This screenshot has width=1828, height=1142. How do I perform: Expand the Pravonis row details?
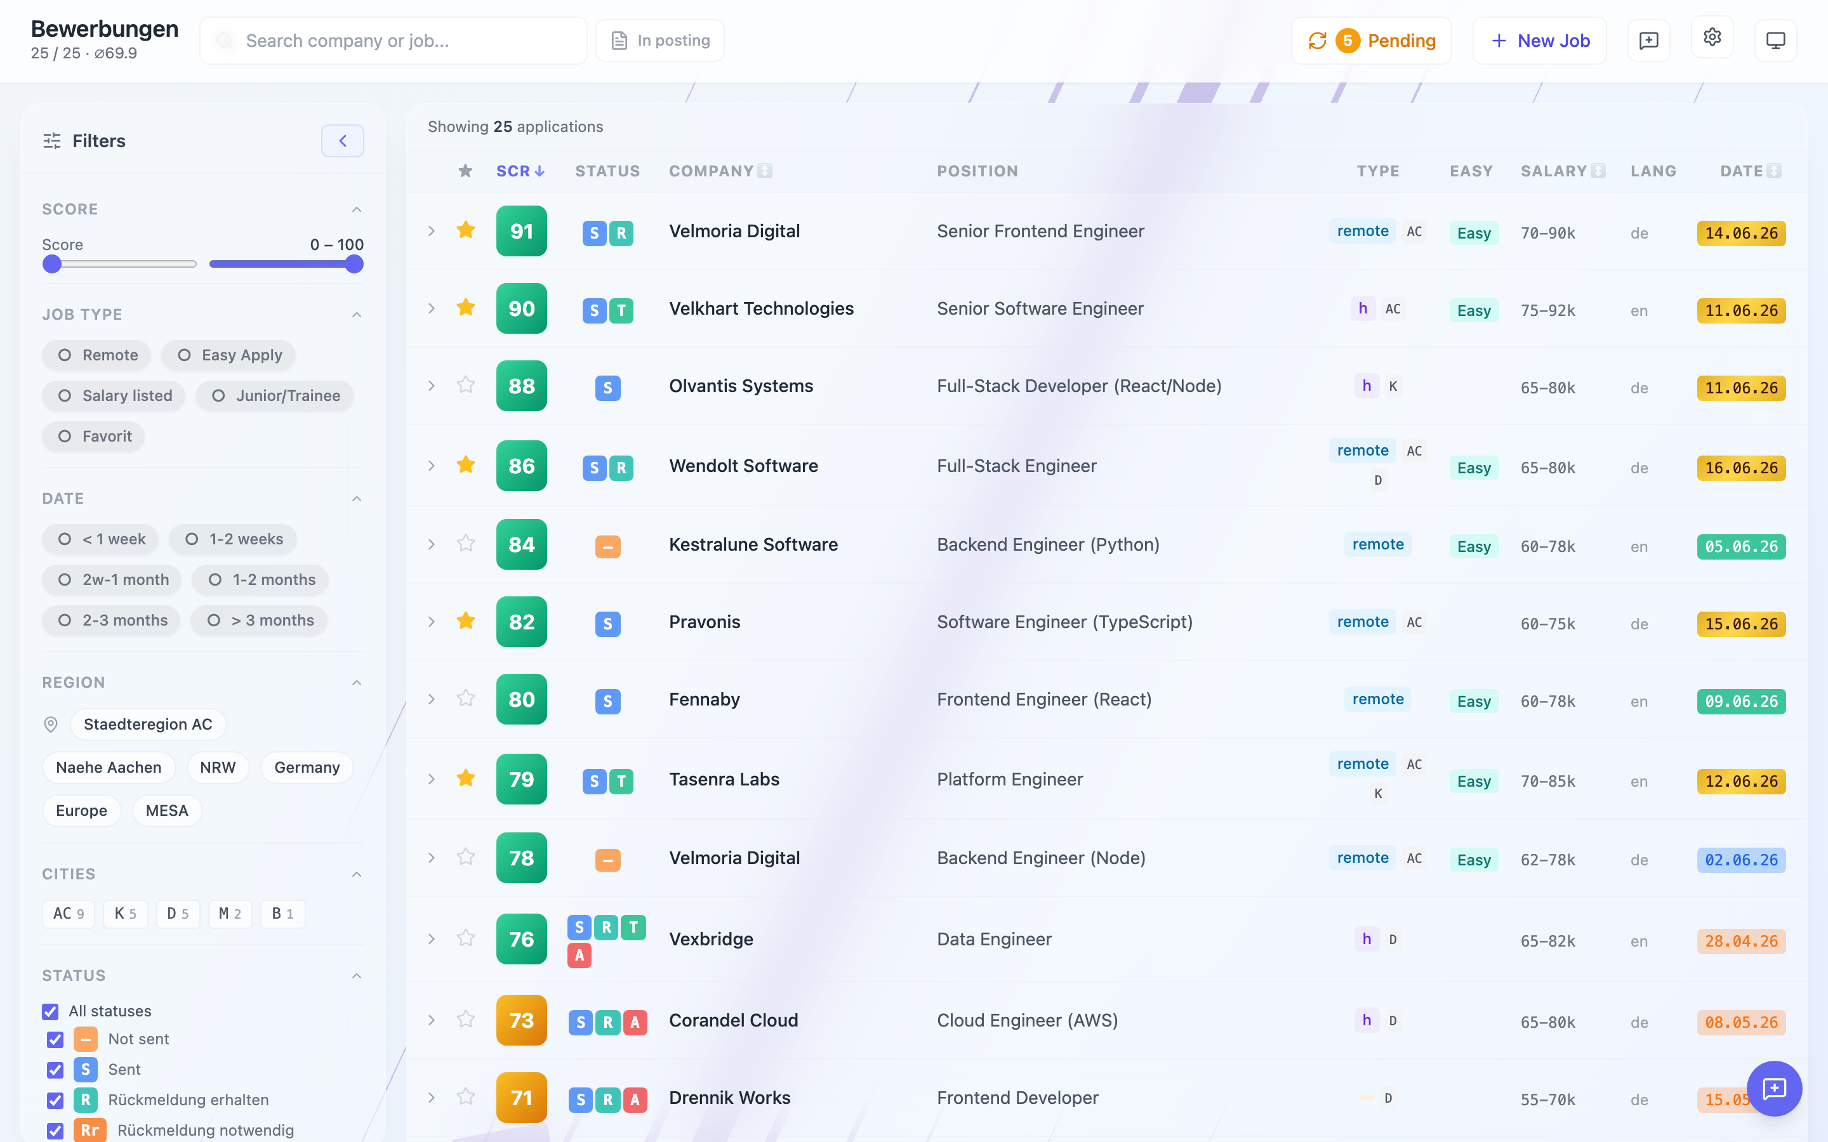[x=432, y=622]
